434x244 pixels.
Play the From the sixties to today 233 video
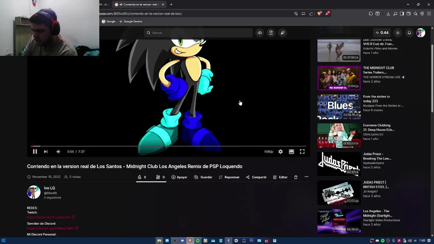coord(339,107)
